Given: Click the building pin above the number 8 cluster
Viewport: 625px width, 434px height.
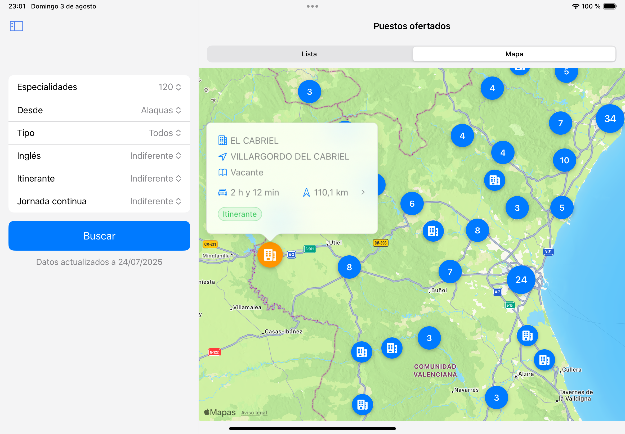Looking at the screenshot, I should click(495, 180).
